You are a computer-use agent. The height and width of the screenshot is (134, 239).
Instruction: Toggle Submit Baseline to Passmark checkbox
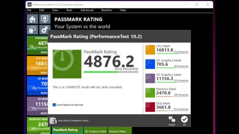[x=54, y=105]
